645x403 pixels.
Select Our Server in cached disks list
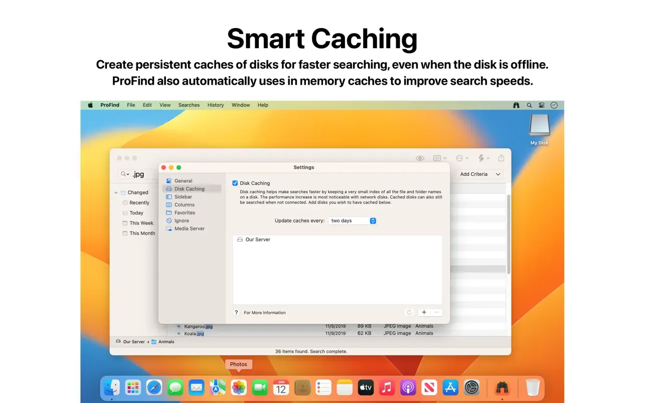pyautogui.click(x=338, y=240)
